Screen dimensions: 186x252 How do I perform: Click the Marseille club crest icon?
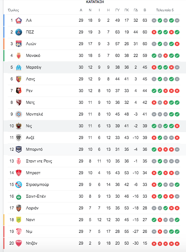pyautogui.click(x=19, y=67)
